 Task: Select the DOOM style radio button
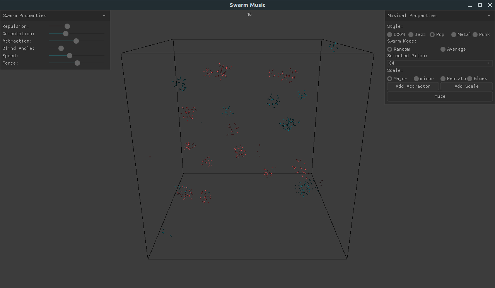pyautogui.click(x=390, y=34)
